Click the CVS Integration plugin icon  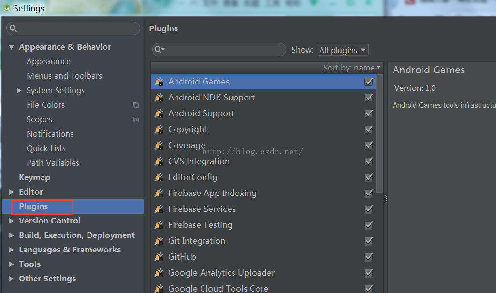tap(159, 161)
